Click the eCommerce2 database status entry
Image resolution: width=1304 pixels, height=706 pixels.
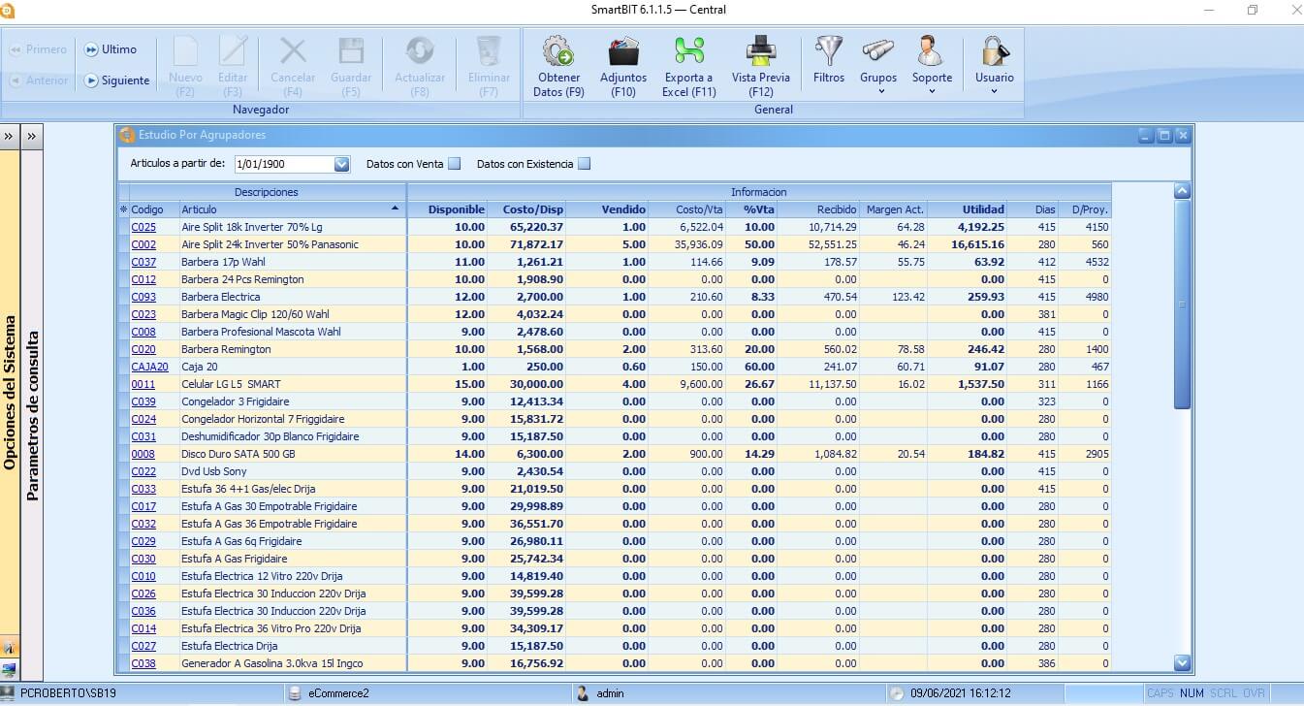(x=331, y=693)
